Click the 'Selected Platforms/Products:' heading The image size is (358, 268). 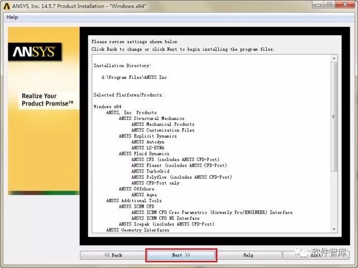[x=129, y=95]
